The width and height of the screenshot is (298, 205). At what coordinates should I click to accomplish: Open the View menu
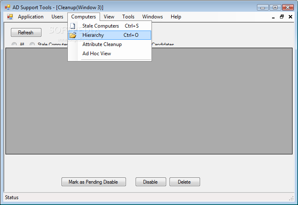[x=109, y=17]
